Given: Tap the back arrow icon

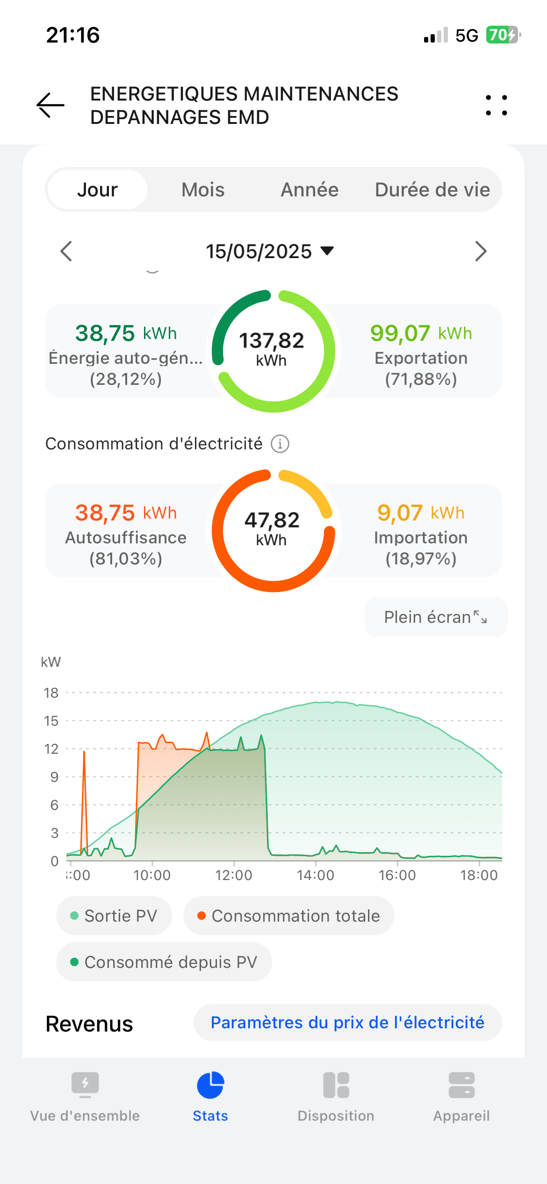Looking at the screenshot, I should pyautogui.click(x=50, y=105).
